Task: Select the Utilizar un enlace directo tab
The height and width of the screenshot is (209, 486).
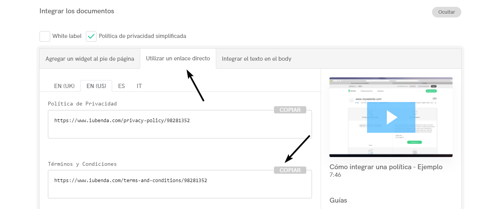Action: pos(178,59)
